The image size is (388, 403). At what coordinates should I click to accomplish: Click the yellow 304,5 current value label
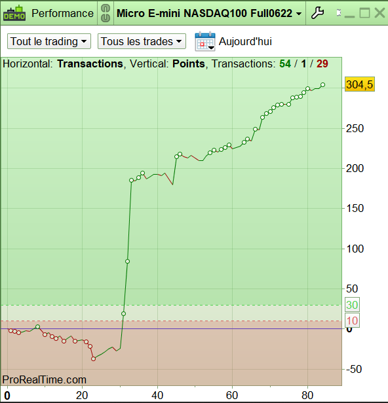359,84
